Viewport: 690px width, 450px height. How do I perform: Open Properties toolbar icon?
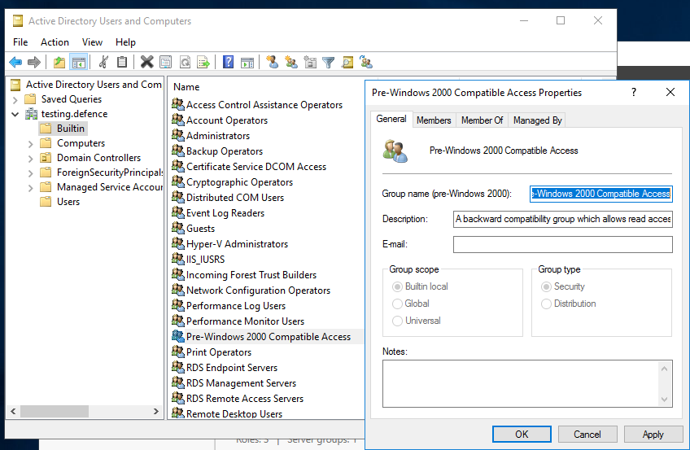(165, 62)
